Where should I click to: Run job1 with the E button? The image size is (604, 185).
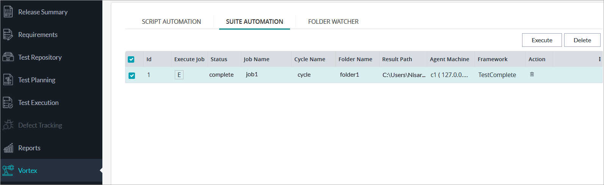(179, 75)
